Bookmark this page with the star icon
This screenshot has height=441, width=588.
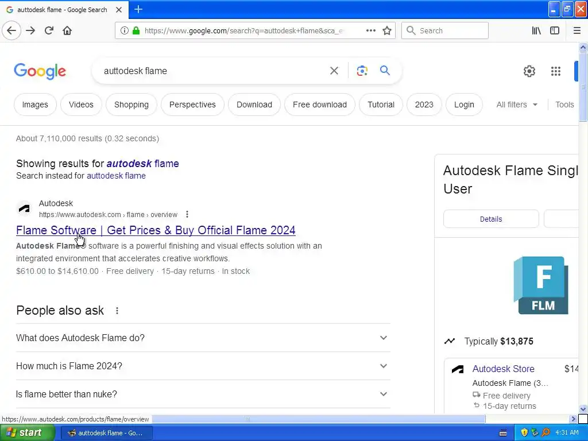[x=387, y=30]
